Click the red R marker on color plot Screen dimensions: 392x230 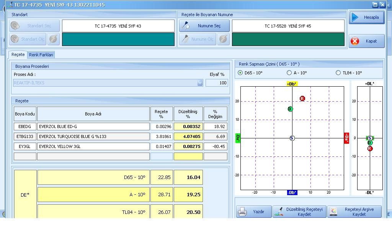coord(302,99)
